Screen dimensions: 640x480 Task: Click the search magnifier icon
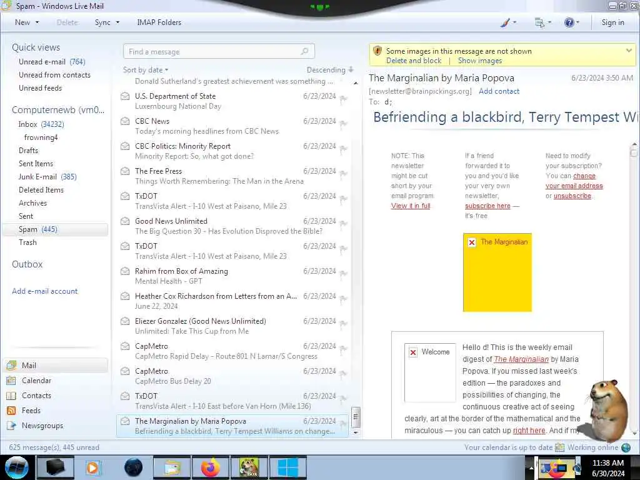[x=304, y=51]
